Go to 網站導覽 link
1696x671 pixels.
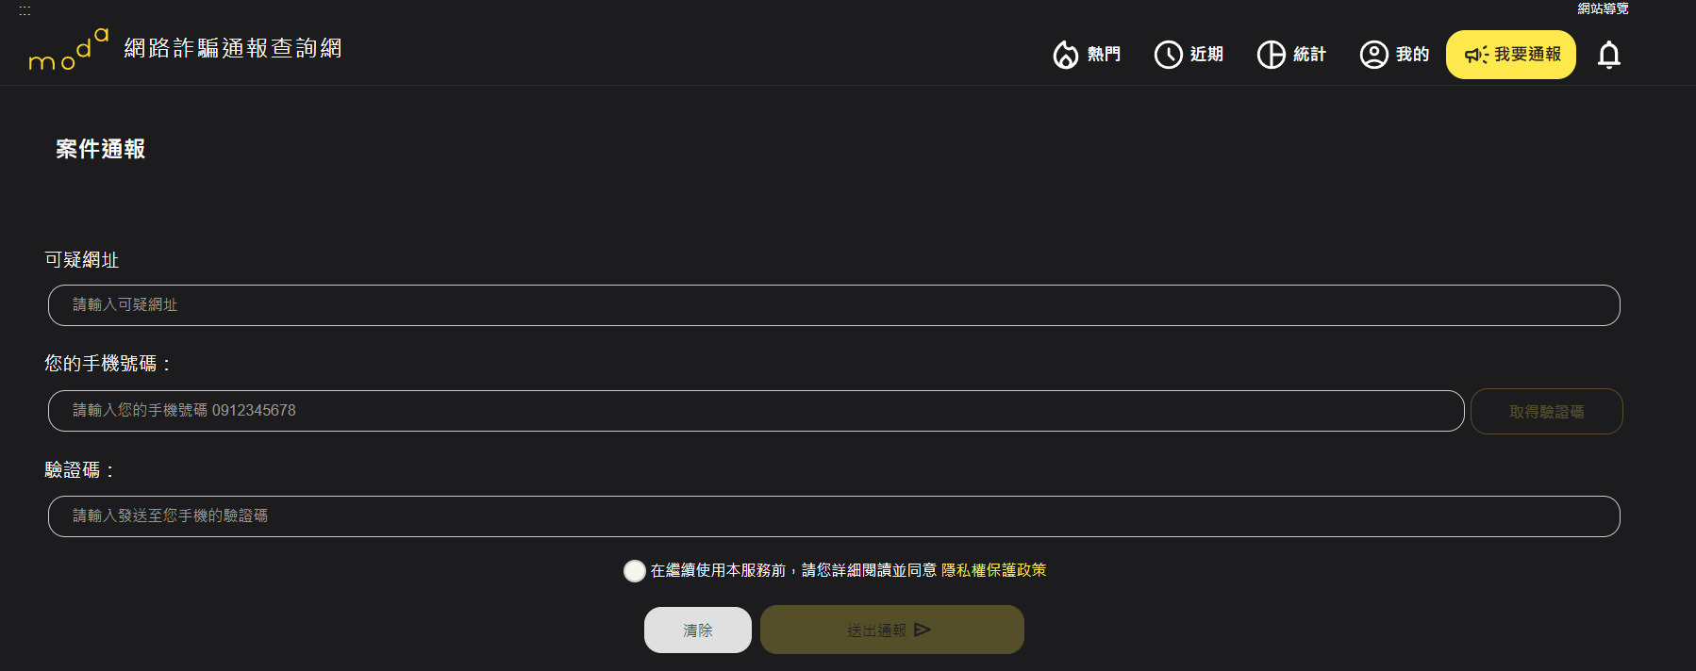[x=1603, y=8]
